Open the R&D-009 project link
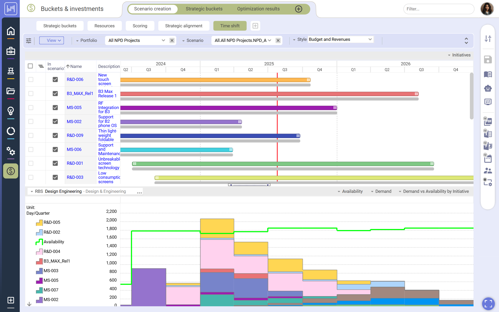This screenshot has width=499, height=312. 75,136
